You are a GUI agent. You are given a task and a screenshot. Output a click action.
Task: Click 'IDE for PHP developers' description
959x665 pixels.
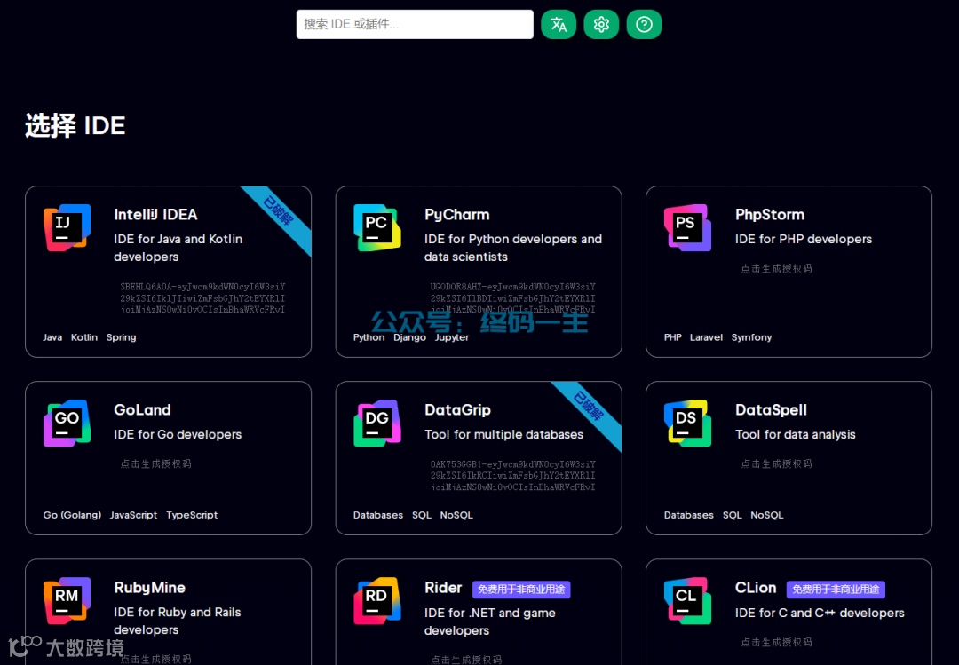pos(804,239)
